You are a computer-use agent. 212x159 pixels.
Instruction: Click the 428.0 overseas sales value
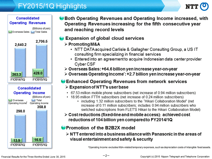[38, 73]
